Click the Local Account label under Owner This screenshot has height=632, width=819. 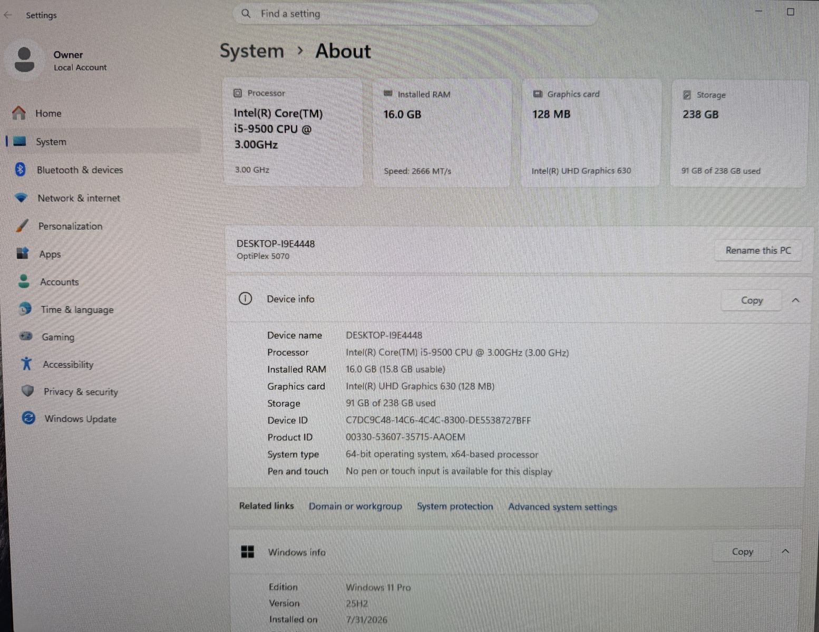(80, 67)
